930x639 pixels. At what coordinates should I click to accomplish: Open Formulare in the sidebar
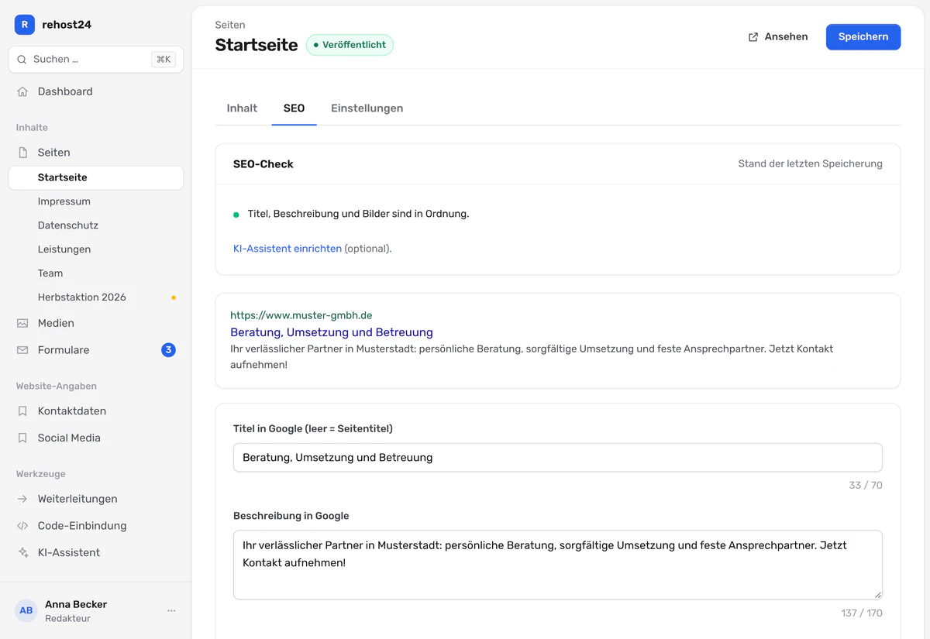point(96,350)
